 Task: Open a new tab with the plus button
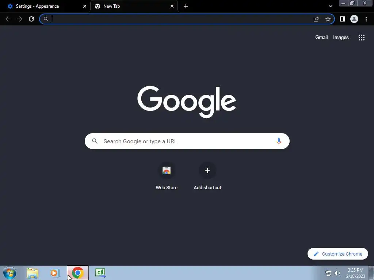click(x=186, y=6)
